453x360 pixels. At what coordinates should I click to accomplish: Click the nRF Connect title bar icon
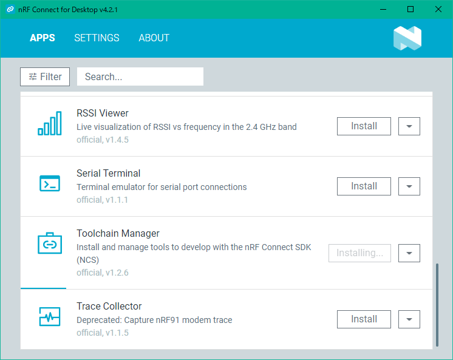(x=10, y=9)
